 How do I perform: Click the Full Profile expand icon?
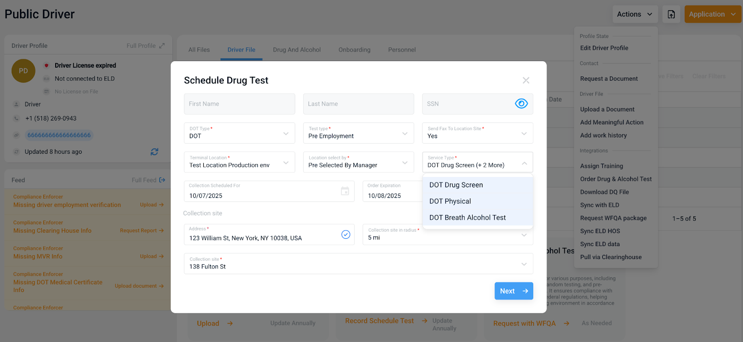point(162,46)
